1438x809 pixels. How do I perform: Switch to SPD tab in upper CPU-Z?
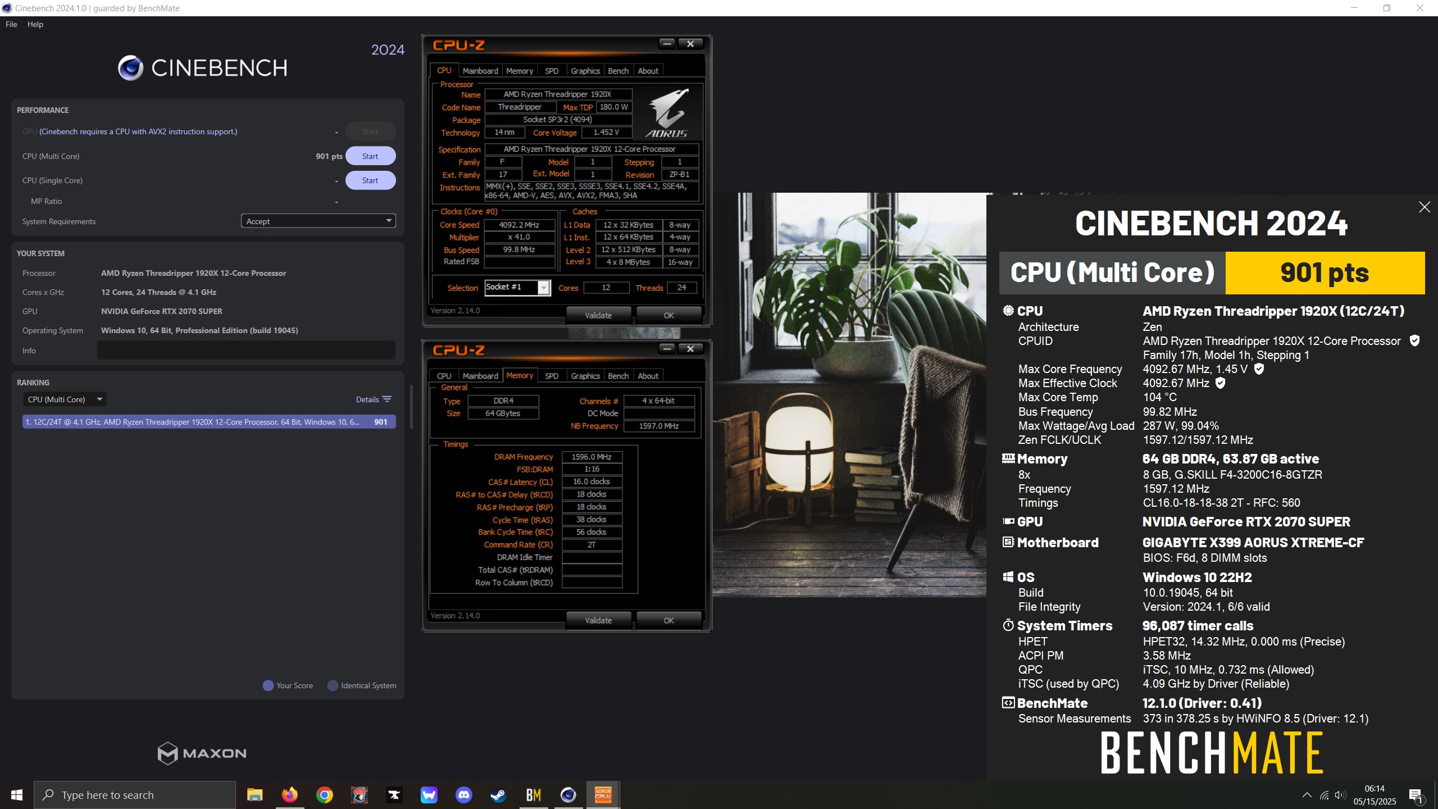pyautogui.click(x=552, y=71)
